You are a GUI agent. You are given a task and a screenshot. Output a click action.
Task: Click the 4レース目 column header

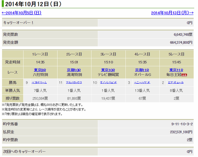pyautogui.click(x=142, y=54)
